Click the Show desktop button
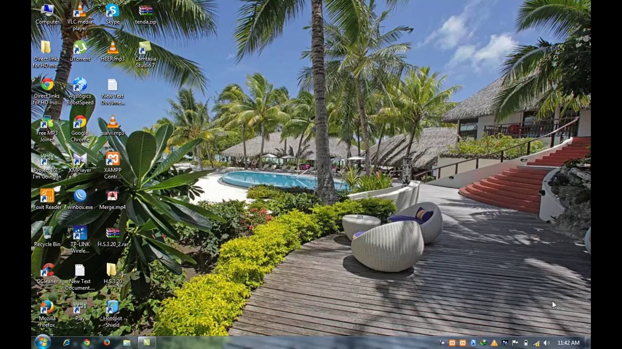Viewport: 622px width, 349px height. point(587,343)
